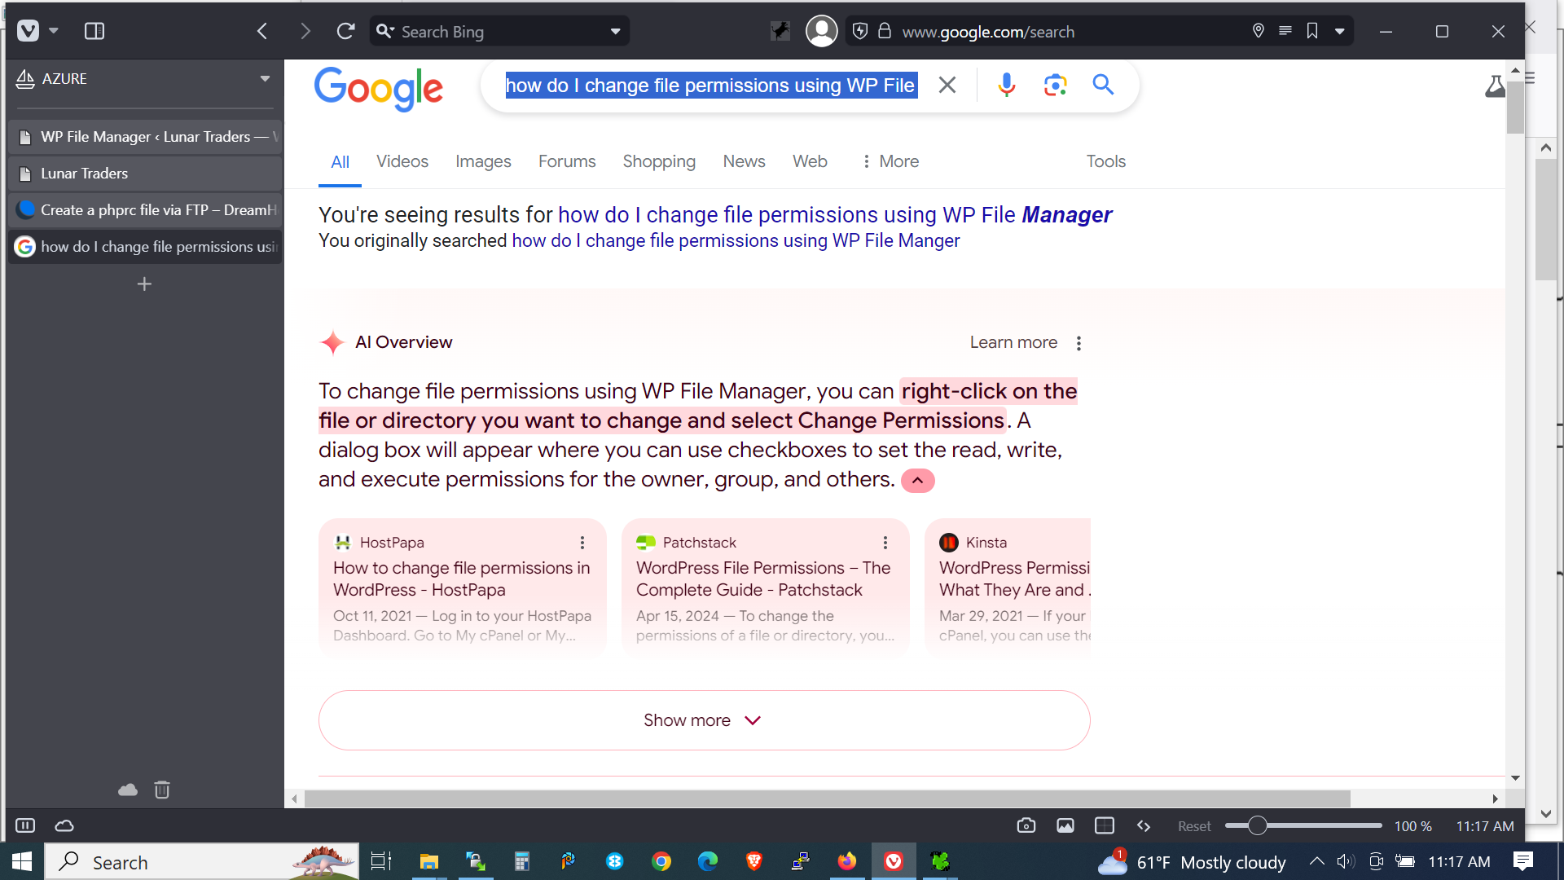The width and height of the screenshot is (1564, 880).
Task: Click the tracker blocker shield icon
Action: (x=859, y=31)
